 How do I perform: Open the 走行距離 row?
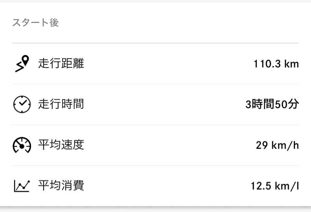pyautogui.click(x=155, y=63)
